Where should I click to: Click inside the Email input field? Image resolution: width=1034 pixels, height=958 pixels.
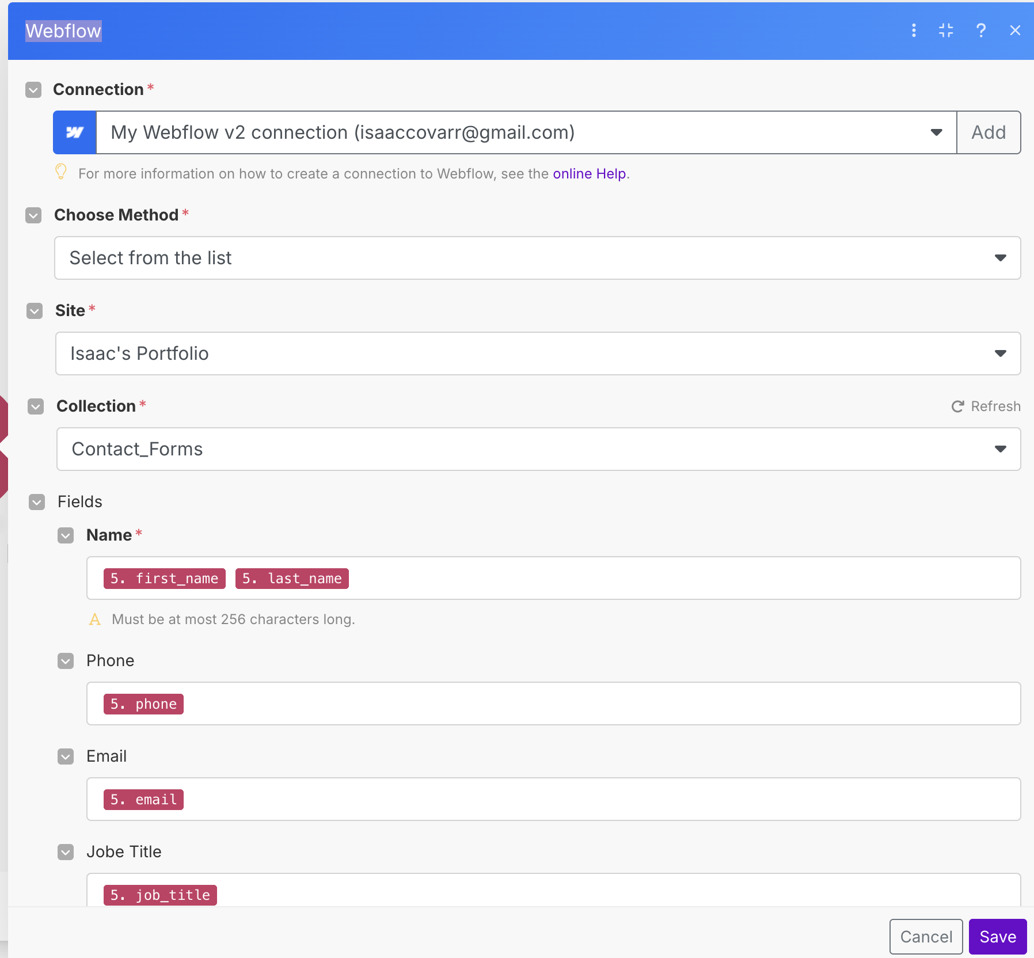tap(553, 799)
